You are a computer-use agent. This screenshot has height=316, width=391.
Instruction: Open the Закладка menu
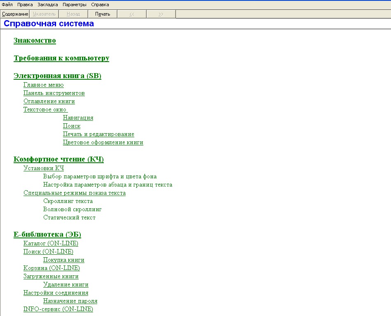48,5
